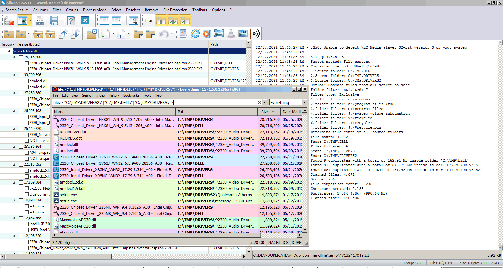
Task: Open the search history dropdown arrow
Action: [265, 102]
